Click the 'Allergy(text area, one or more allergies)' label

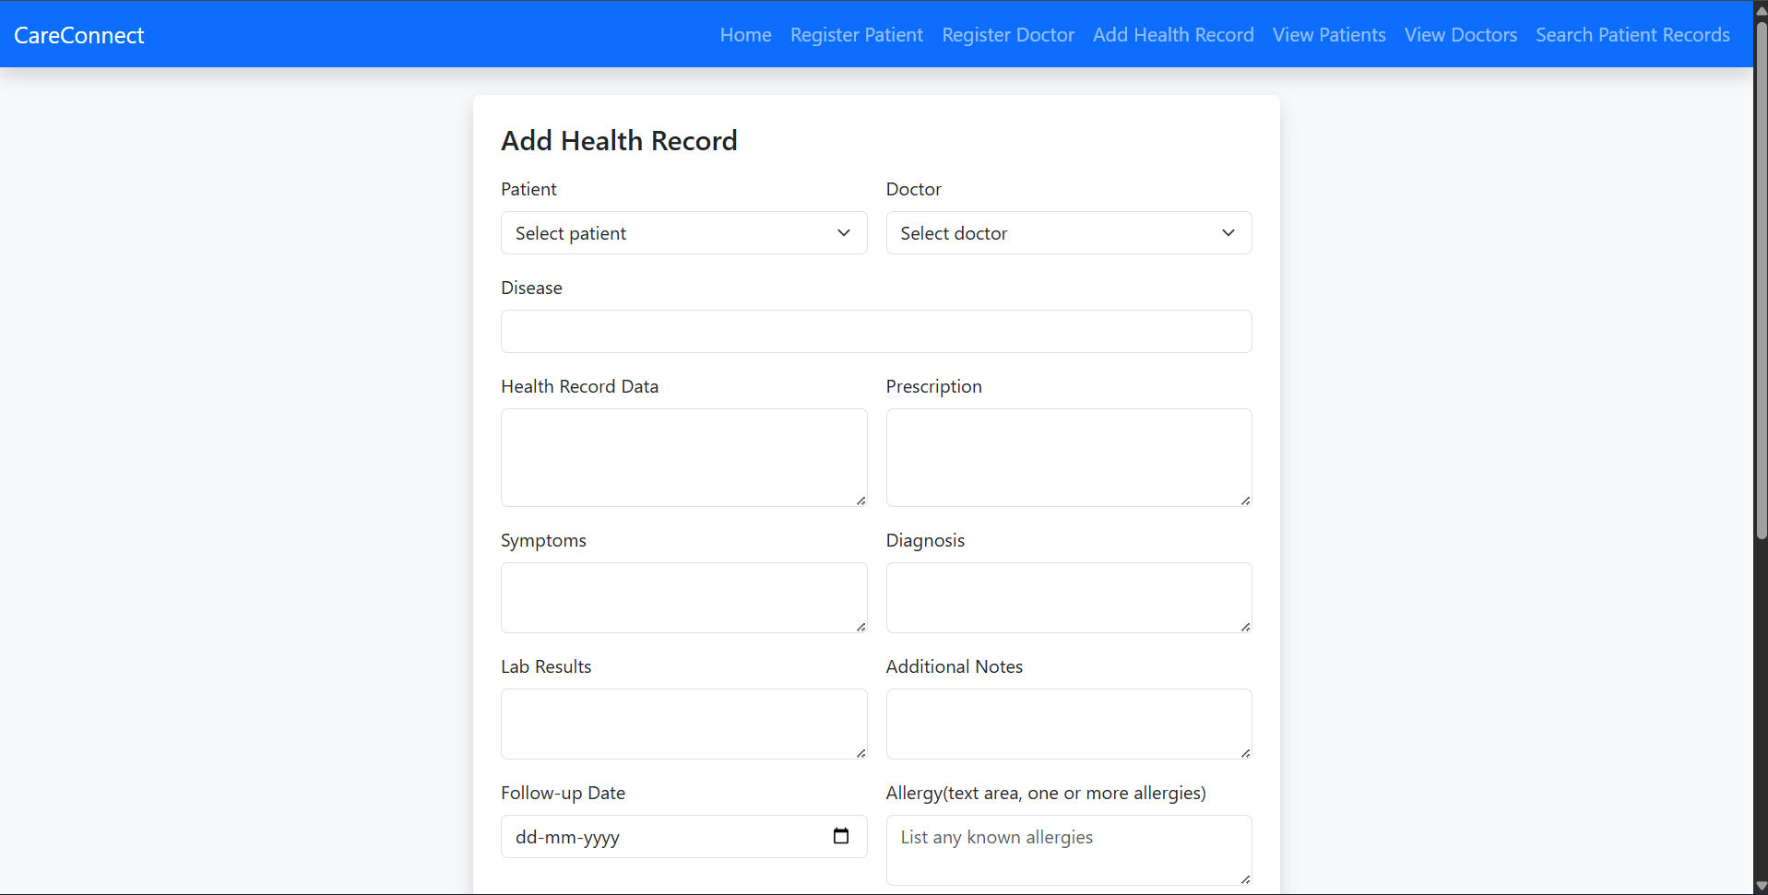pyautogui.click(x=1046, y=793)
